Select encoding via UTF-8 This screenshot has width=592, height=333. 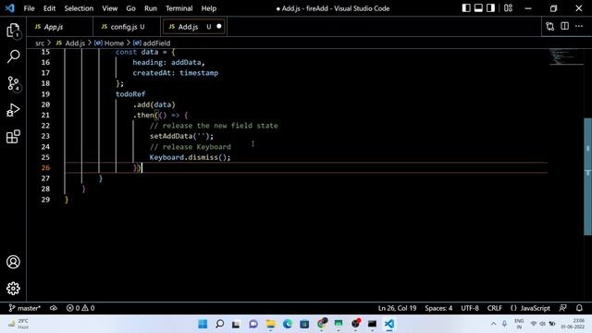(470, 308)
